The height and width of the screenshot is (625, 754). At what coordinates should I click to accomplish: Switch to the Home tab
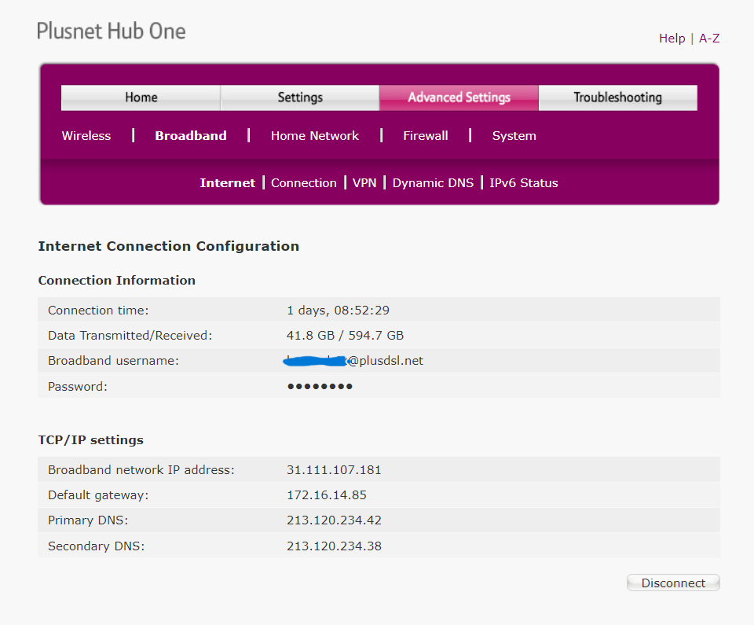point(141,97)
